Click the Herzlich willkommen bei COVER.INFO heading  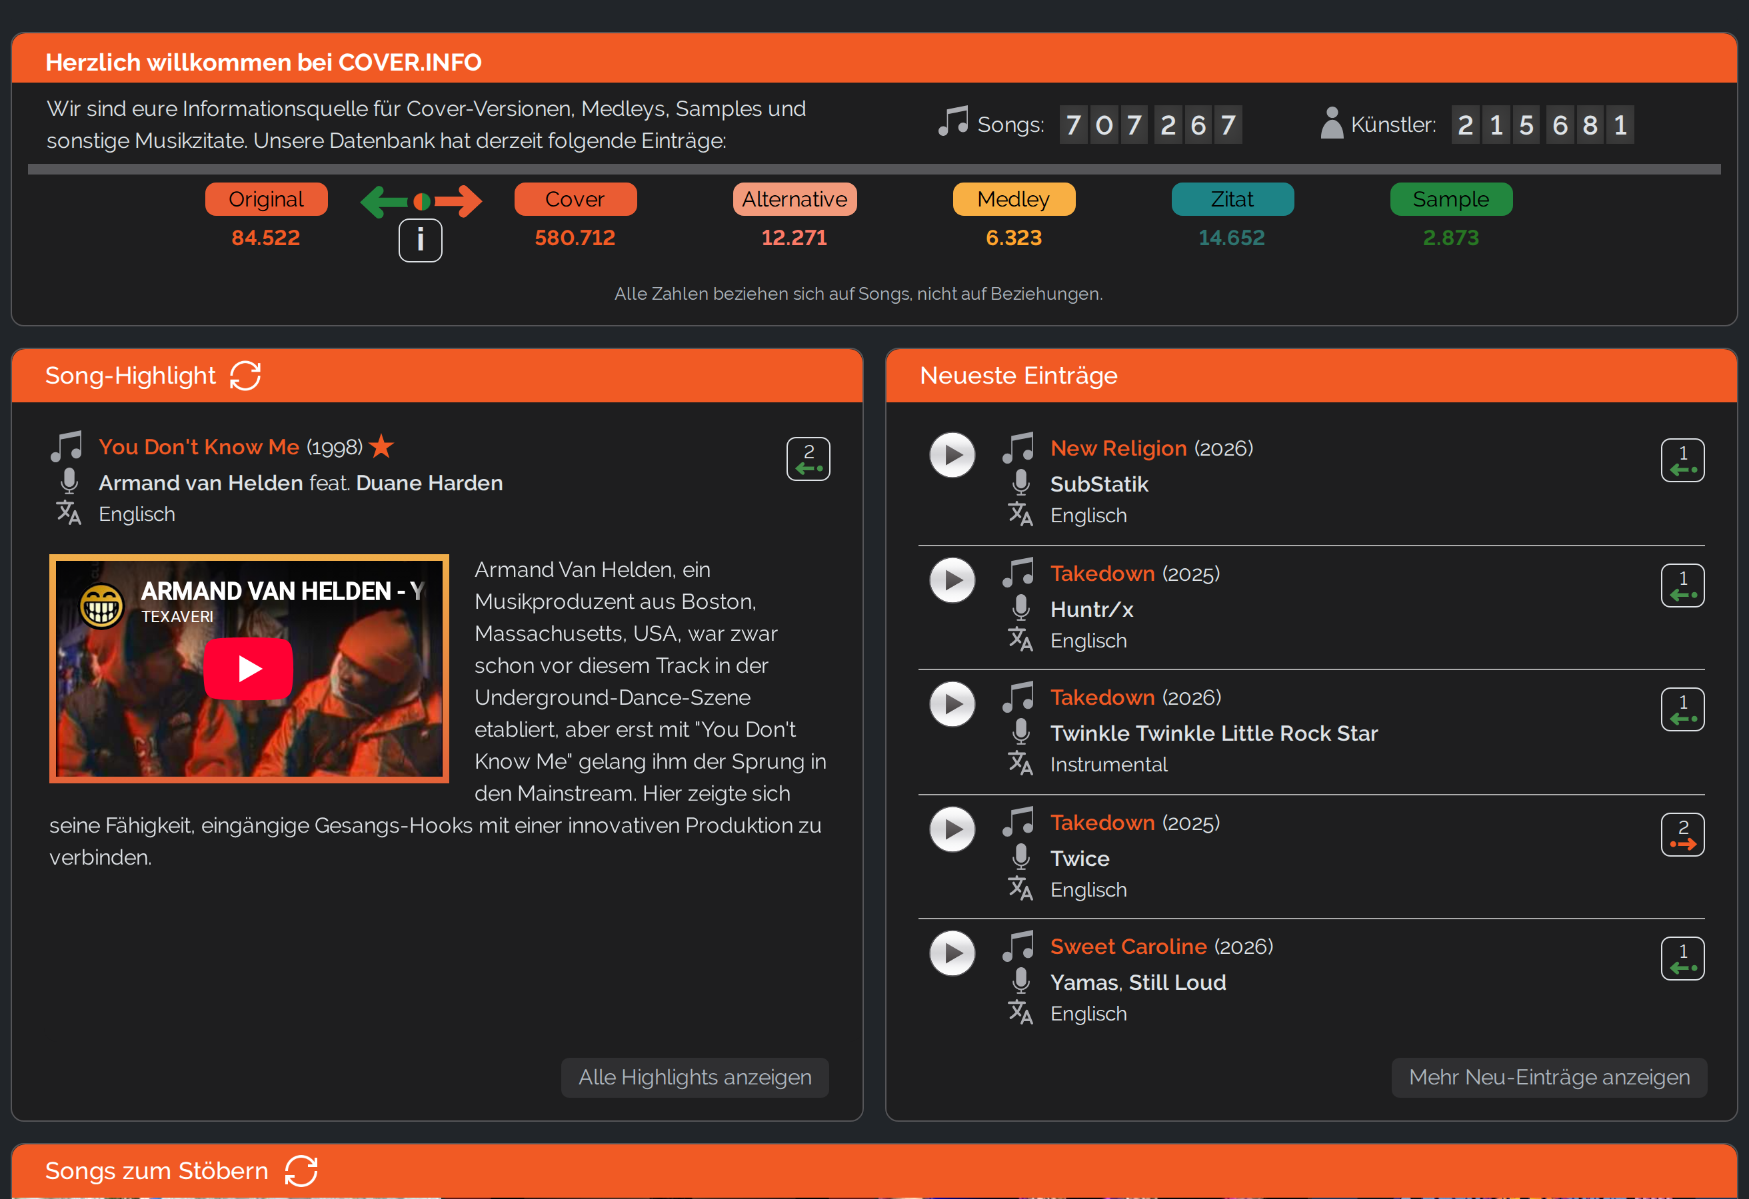tap(263, 62)
